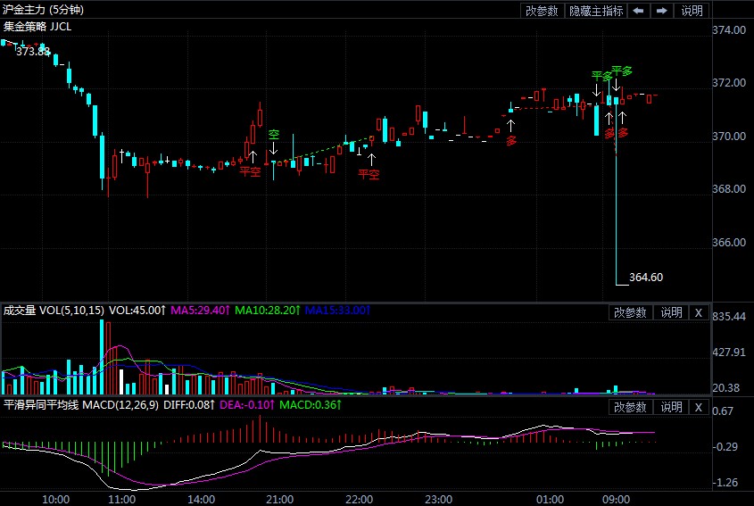Open 改参数 in MACD panel
This screenshot has width=754, height=506.
pyautogui.click(x=630, y=407)
